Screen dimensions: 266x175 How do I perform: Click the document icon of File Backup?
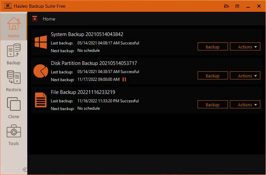(x=41, y=100)
